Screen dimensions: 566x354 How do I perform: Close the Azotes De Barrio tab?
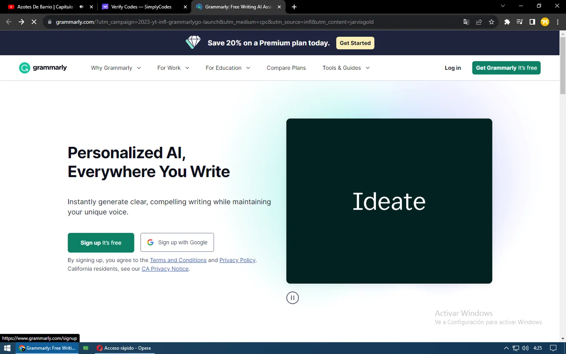(x=91, y=7)
